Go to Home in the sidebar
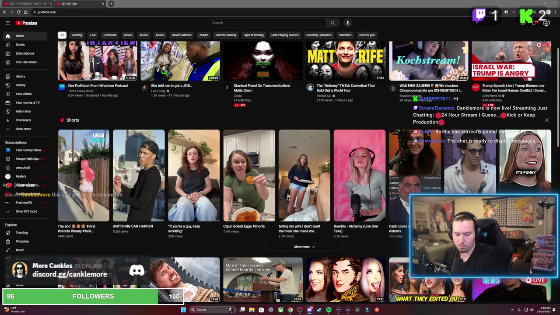 tap(24, 36)
